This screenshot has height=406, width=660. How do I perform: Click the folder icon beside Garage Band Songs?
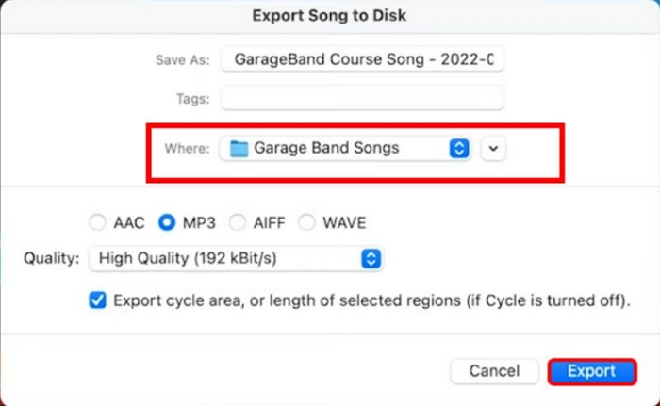(239, 148)
